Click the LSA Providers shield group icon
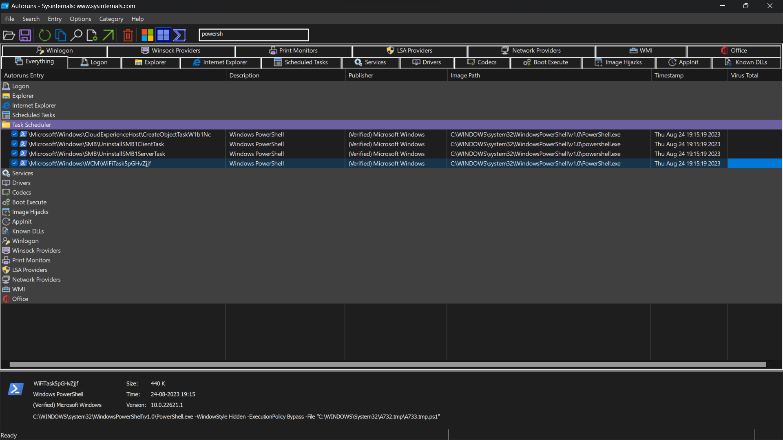Image resolution: width=783 pixels, height=440 pixels. [x=6, y=270]
